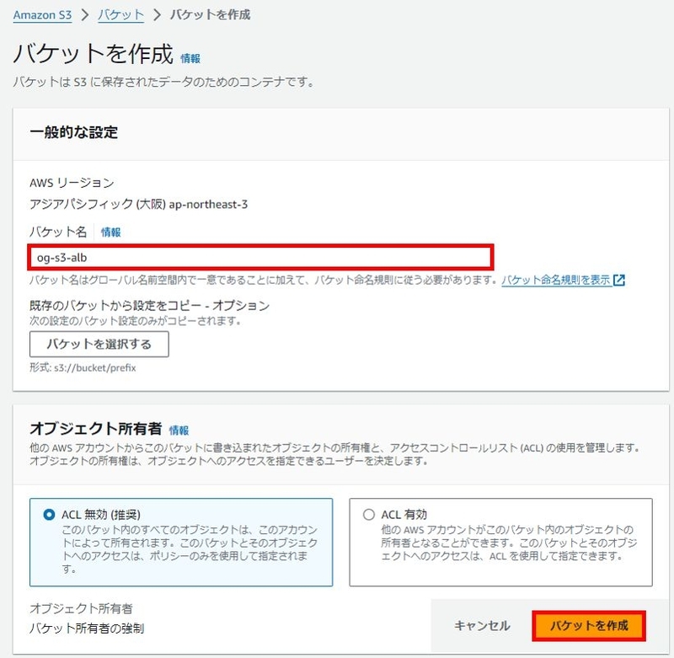
Task: Open 情報 link next to バケット名
Action: [x=111, y=232]
